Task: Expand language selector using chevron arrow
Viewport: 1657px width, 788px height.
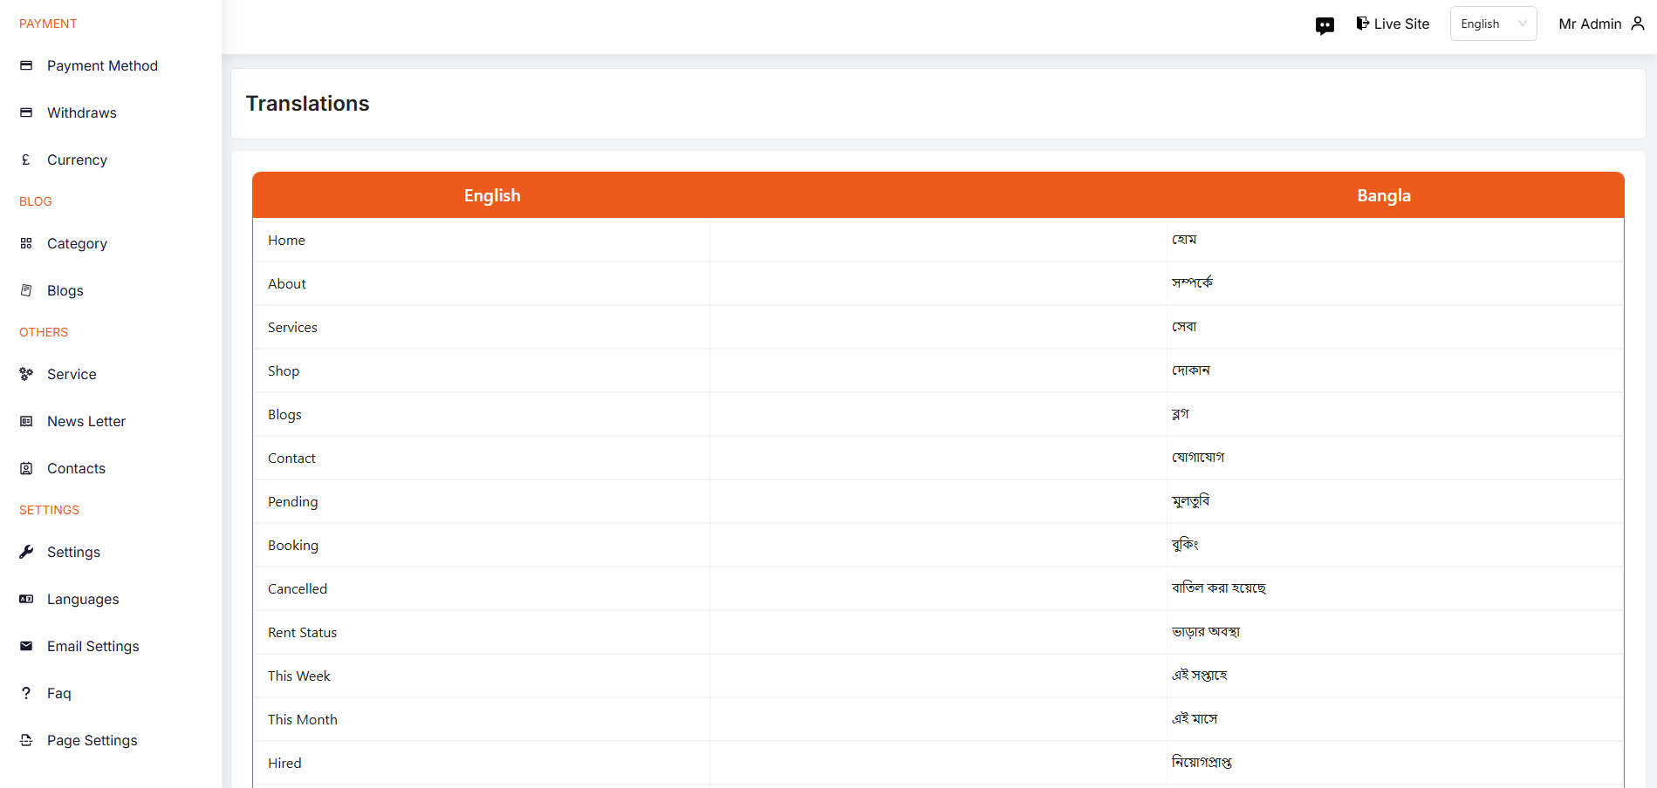Action: coord(1523,24)
